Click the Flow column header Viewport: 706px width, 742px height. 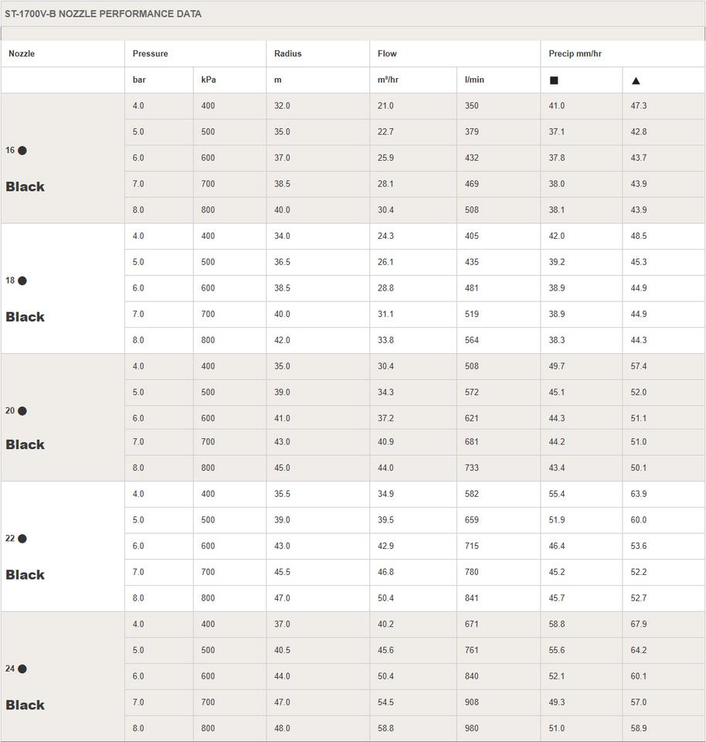[x=387, y=54]
